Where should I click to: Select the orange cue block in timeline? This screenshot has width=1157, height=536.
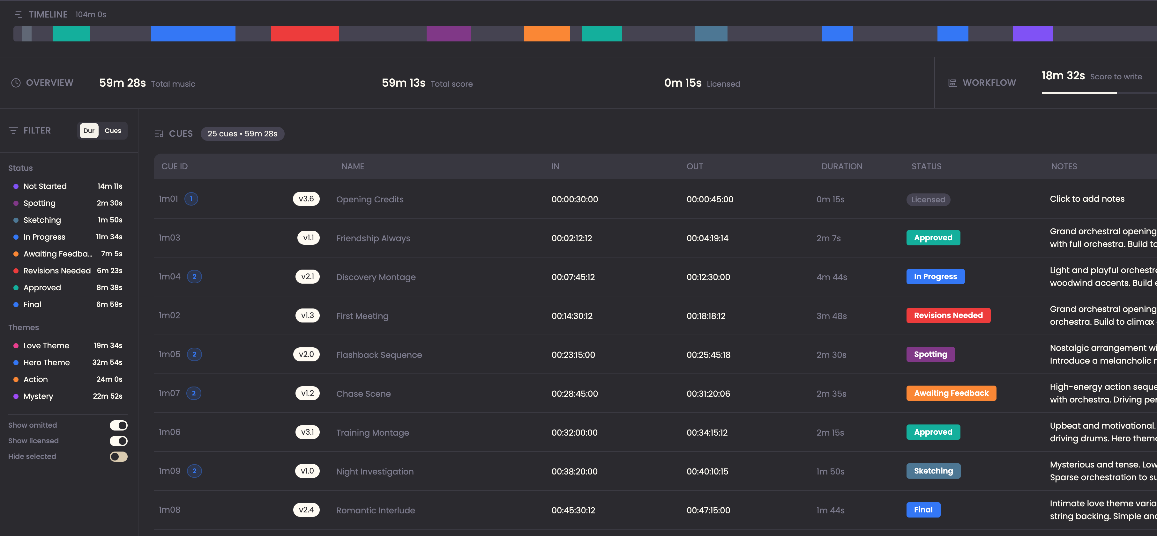(x=547, y=34)
